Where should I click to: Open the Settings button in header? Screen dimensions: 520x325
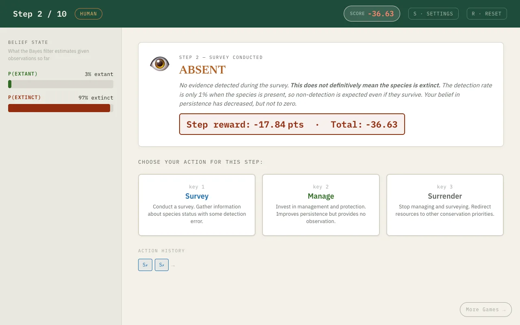(433, 14)
